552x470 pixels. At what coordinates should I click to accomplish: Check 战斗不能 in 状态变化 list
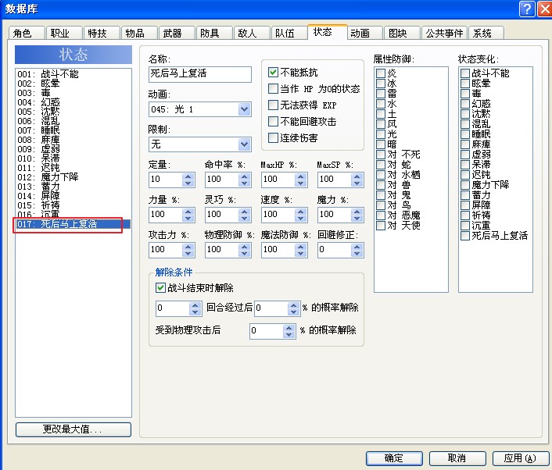pyautogui.click(x=465, y=73)
